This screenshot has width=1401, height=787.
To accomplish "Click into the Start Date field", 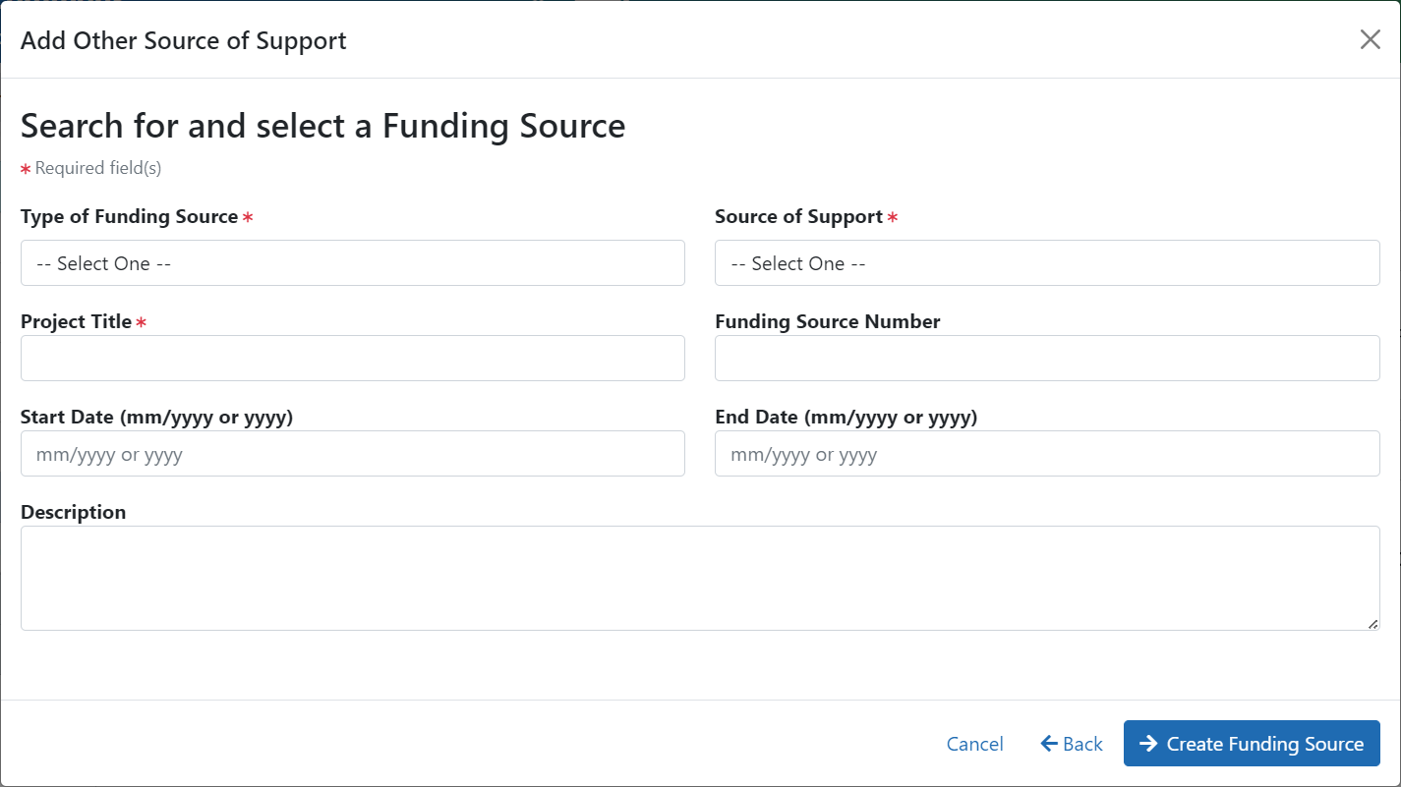I will click(353, 453).
